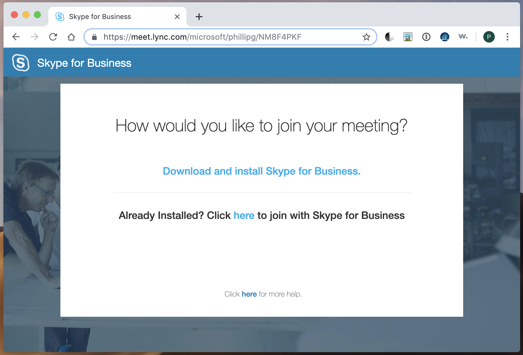Open Chrome's three-dot menu
Image resolution: width=523 pixels, height=355 pixels.
tap(507, 37)
